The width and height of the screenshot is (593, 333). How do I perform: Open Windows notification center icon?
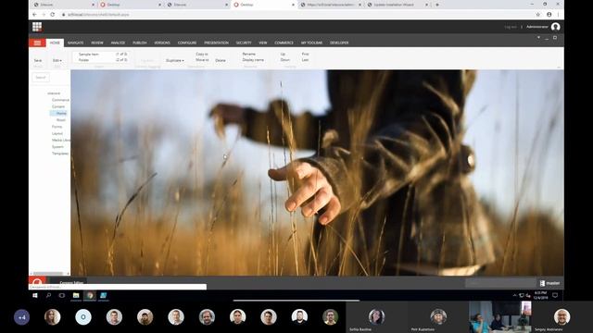pyautogui.click(x=555, y=296)
